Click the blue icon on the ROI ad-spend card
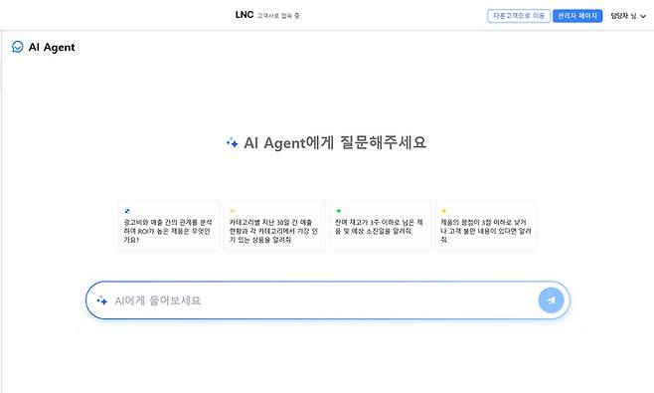 127,211
